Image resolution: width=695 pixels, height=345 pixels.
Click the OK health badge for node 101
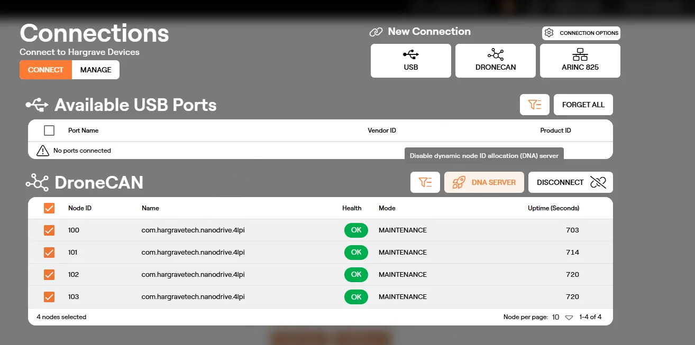tap(356, 253)
